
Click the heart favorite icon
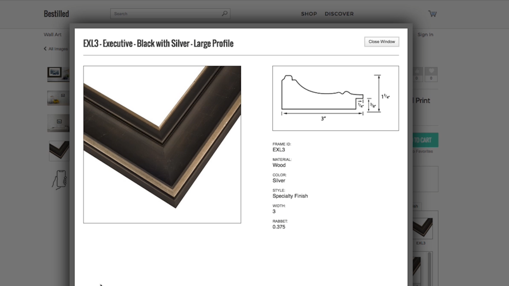(431, 72)
